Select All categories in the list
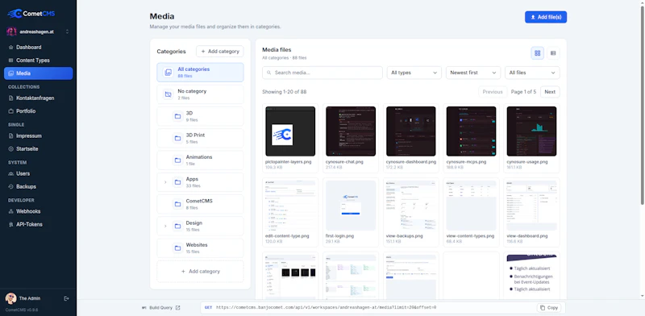The height and width of the screenshot is (316, 645). 200,73
